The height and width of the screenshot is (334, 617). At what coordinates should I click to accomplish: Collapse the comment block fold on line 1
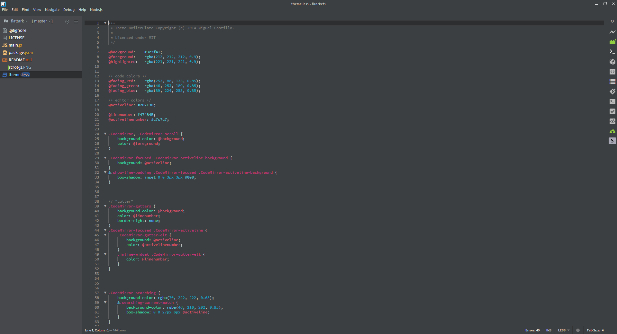click(x=105, y=23)
